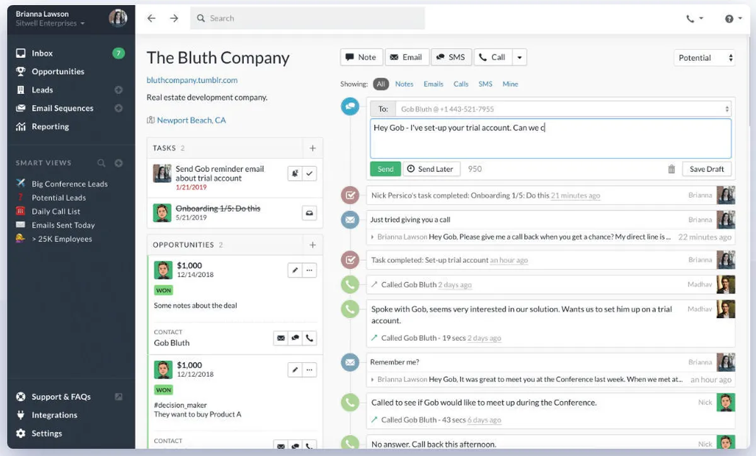Filter activity by Mine
Screen dimensions: 756x456
[510, 84]
